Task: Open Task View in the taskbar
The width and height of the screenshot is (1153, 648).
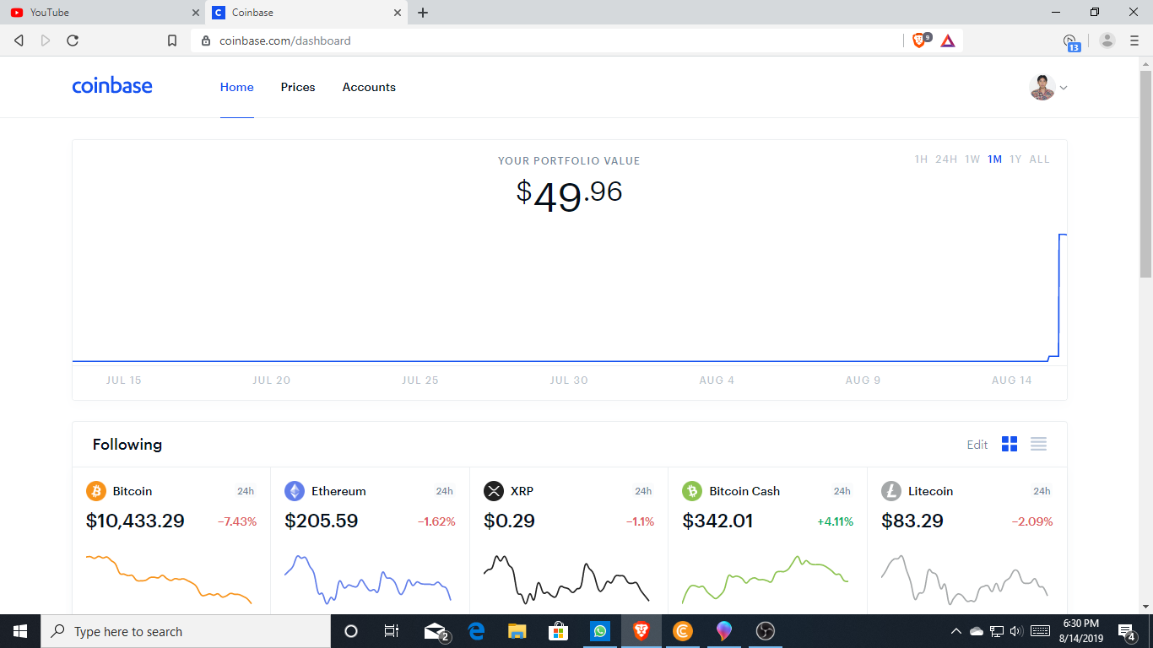Action: click(392, 631)
